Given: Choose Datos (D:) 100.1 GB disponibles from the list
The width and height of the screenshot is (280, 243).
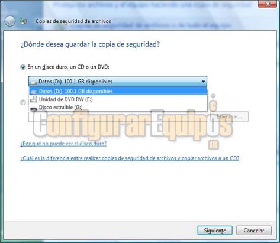Looking at the screenshot, I should pos(118,91).
